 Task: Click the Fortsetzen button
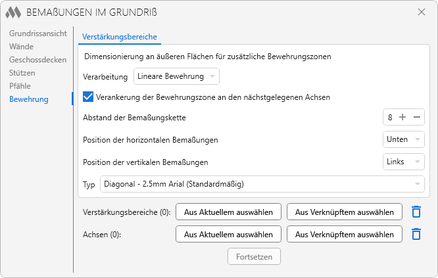(254, 256)
